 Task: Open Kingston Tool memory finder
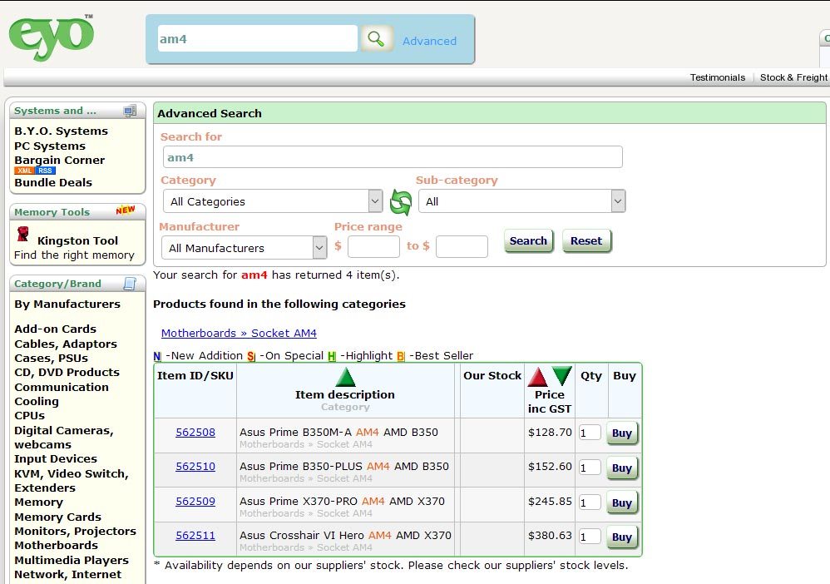(x=77, y=240)
